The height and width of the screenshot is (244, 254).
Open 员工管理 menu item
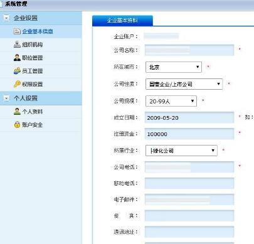[x=33, y=71]
